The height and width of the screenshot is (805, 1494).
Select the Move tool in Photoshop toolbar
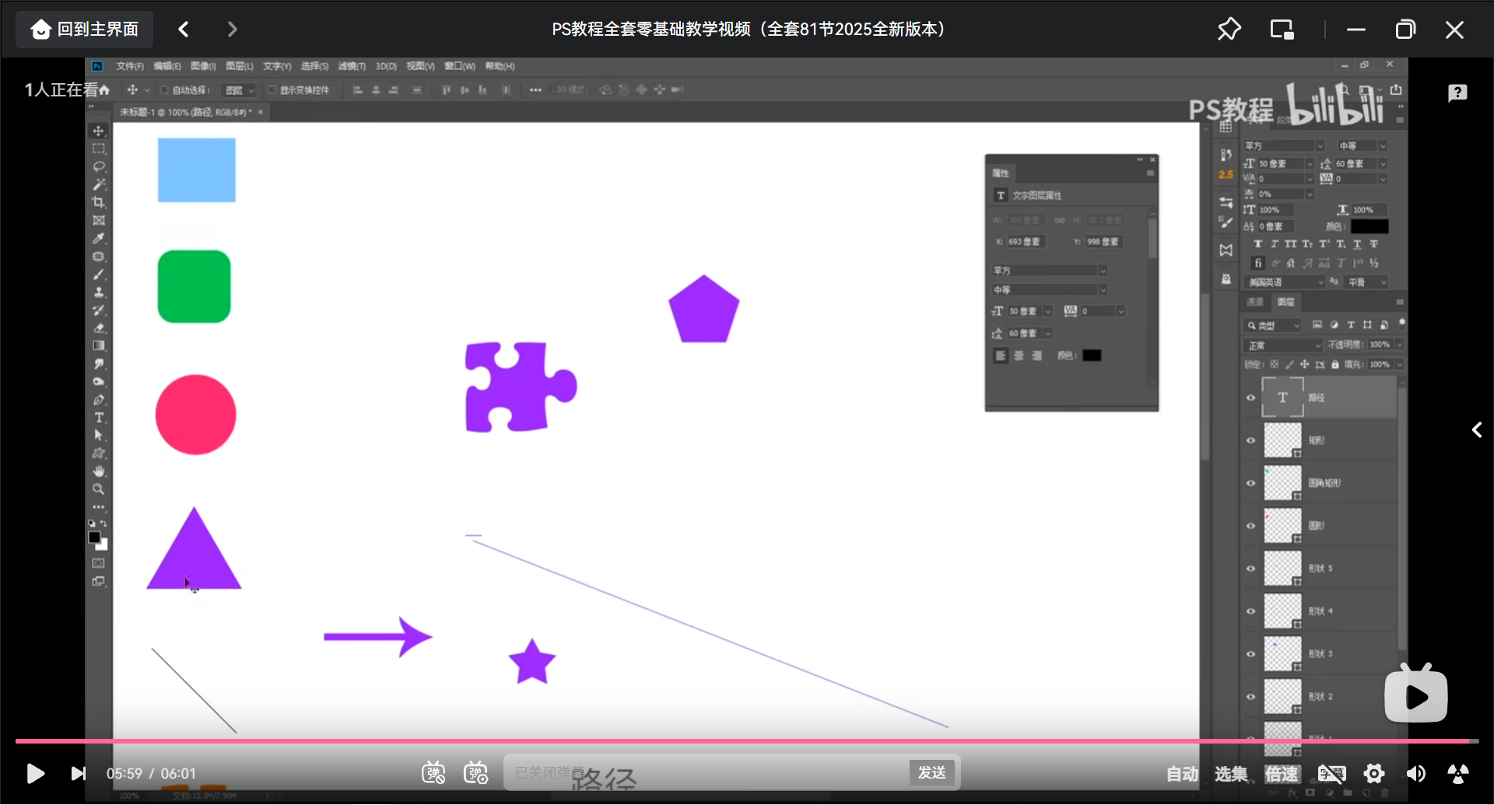[x=99, y=131]
